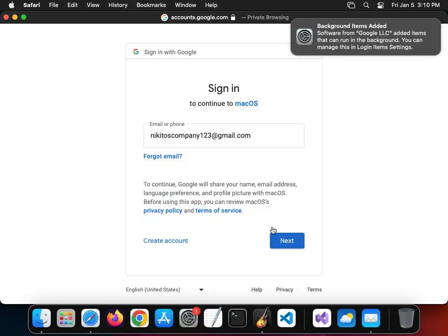
Task: Click the Email or phone input field
Action: tap(224, 136)
